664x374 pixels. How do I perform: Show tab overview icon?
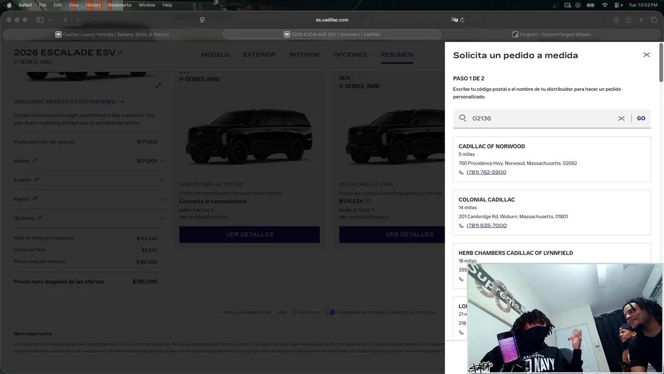click(x=654, y=20)
